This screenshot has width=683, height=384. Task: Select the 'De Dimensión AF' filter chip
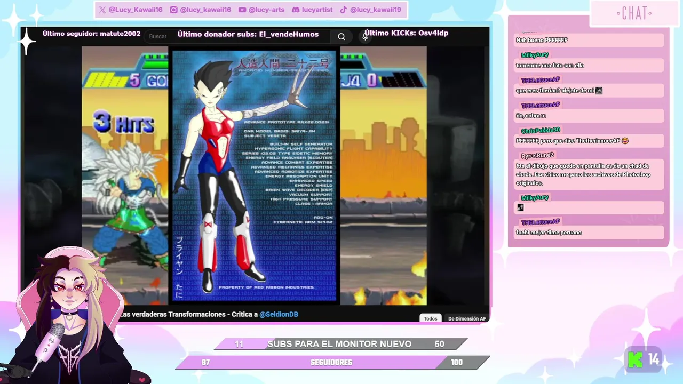(x=467, y=318)
